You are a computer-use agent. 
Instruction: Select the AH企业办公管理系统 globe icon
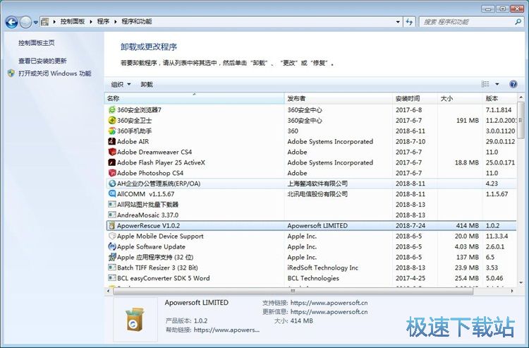[x=112, y=184]
